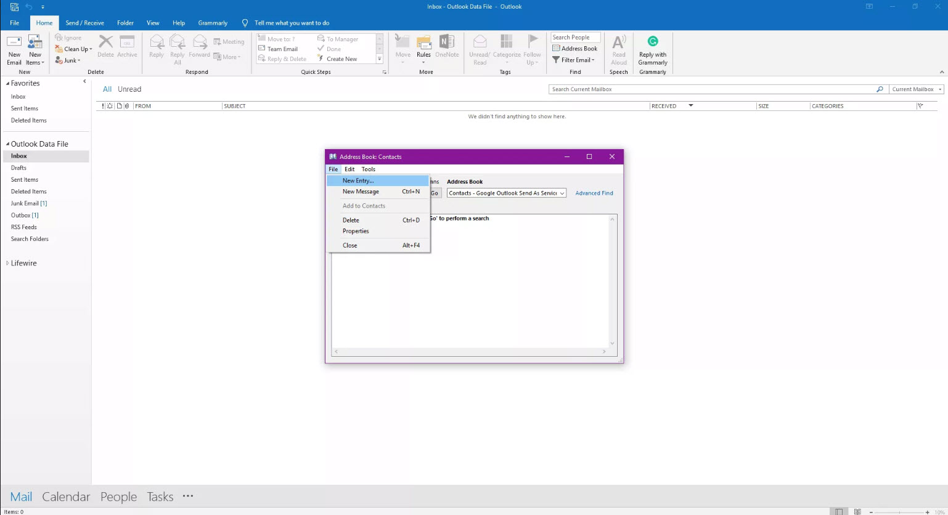Show only Unread messages filter

click(x=129, y=89)
